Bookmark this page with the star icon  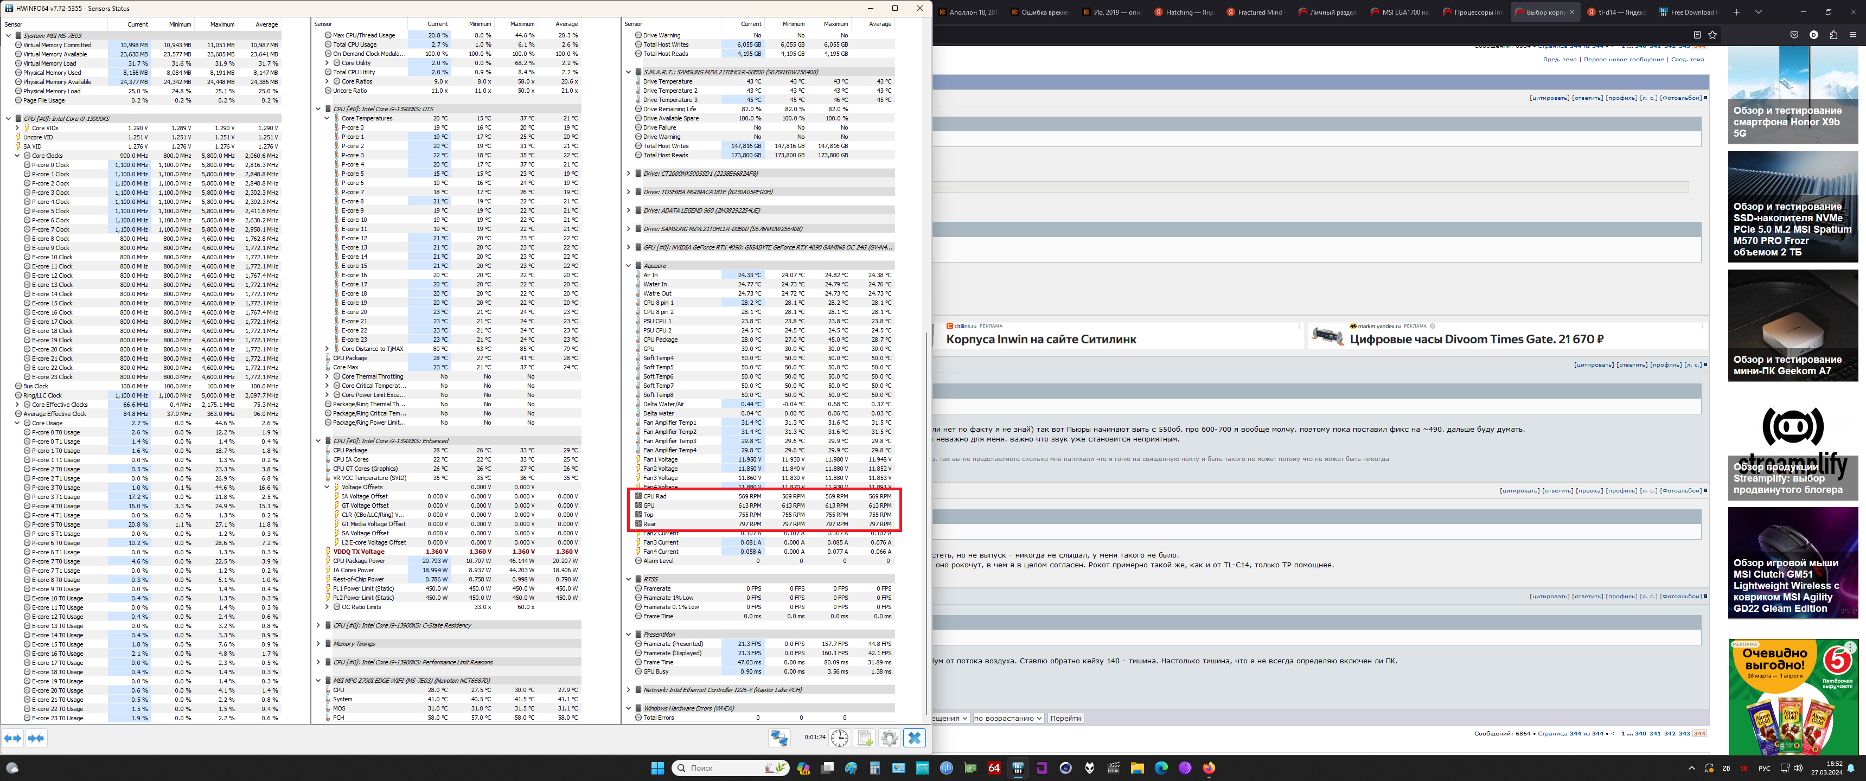[x=1712, y=35]
